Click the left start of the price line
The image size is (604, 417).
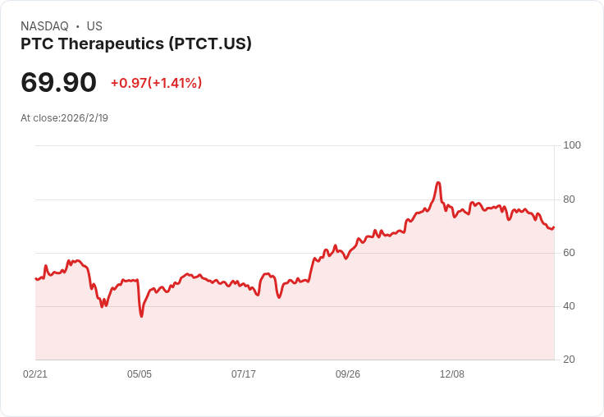pyautogui.click(x=35, y=279)
